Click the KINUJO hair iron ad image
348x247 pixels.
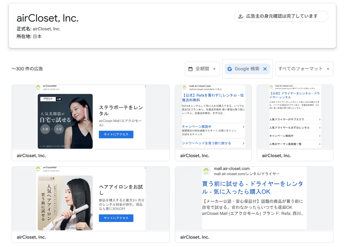65,203
